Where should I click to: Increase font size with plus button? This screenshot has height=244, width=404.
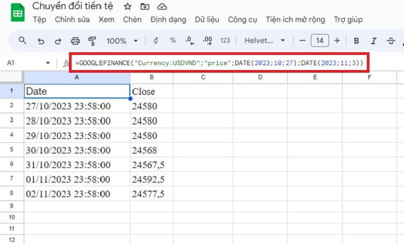[337, 40]
